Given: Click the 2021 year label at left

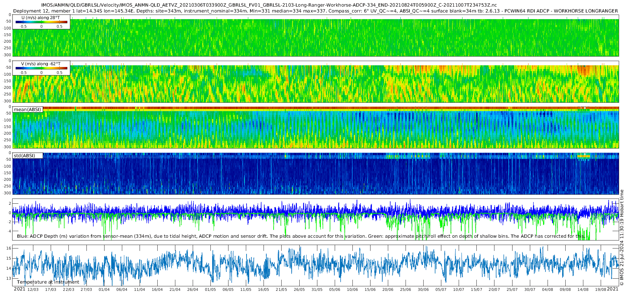Looking at the screenshot, I should point(19,289).
